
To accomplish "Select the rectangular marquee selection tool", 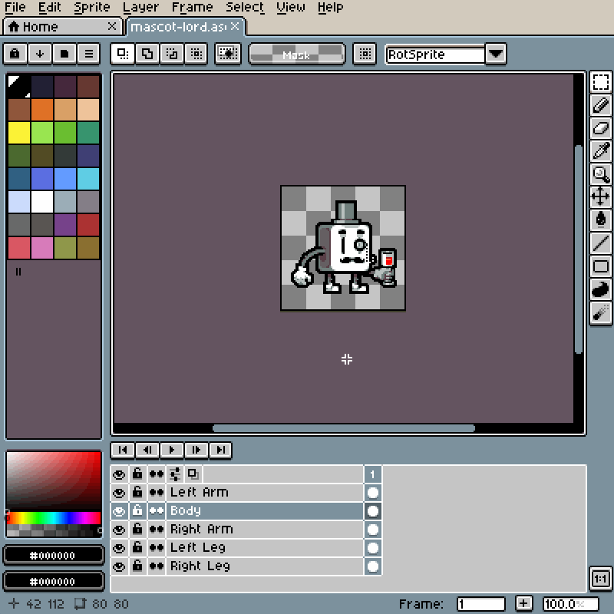I will point(601,83).
